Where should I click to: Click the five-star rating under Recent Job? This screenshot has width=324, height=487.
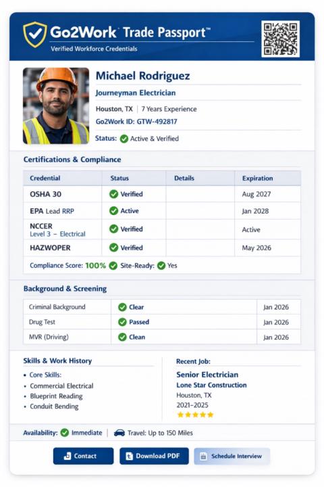195,415
